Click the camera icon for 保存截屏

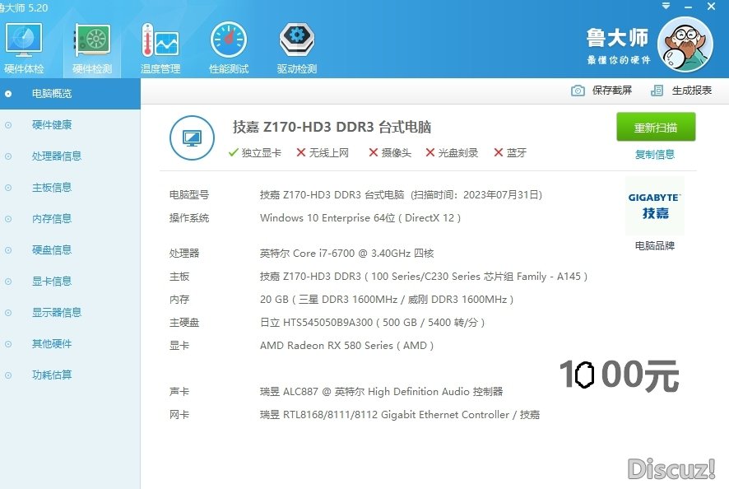(x=578, y=91)
